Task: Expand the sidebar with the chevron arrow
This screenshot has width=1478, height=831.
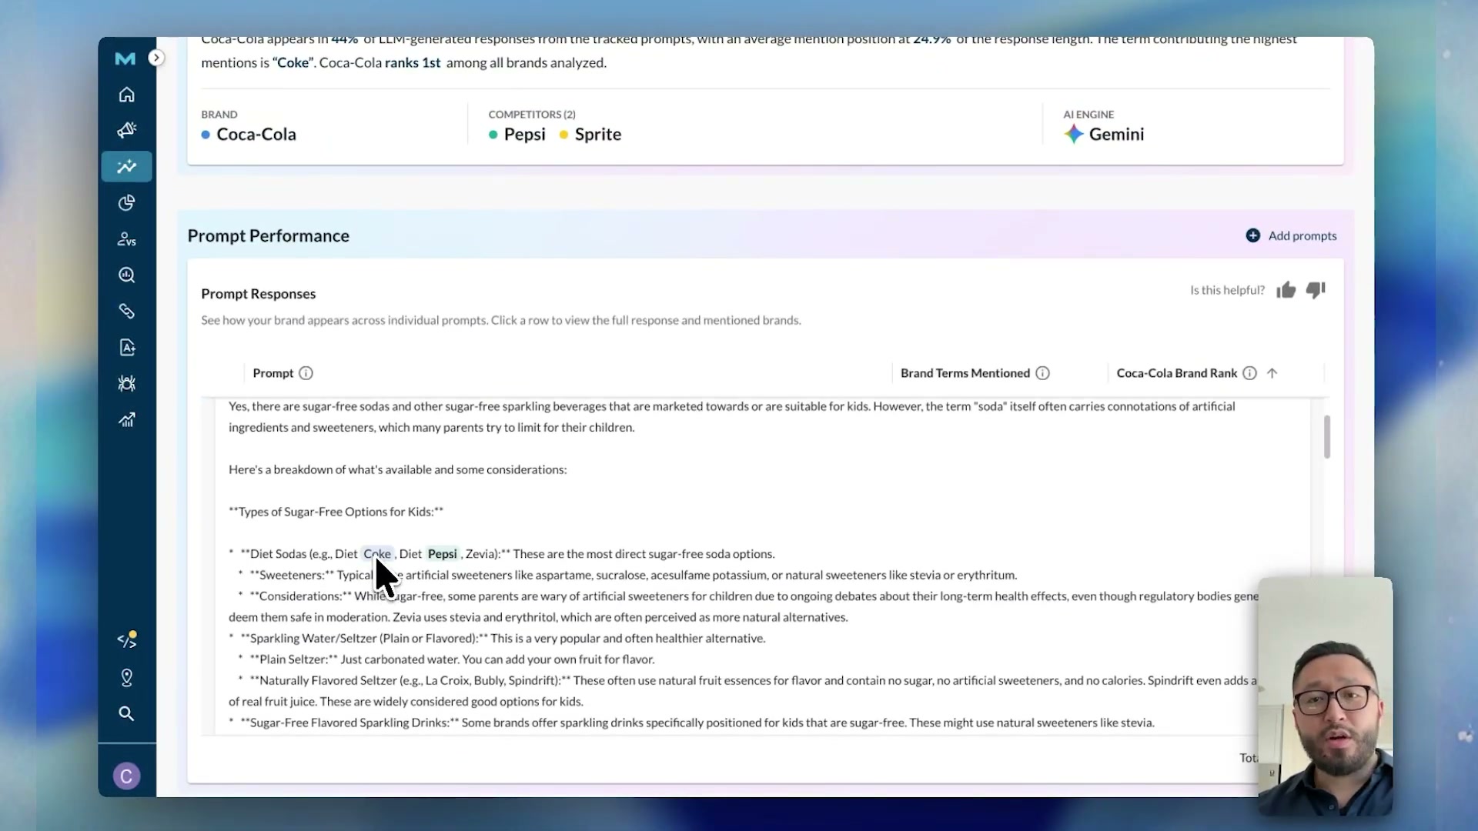Action: [x=156, y=58]
